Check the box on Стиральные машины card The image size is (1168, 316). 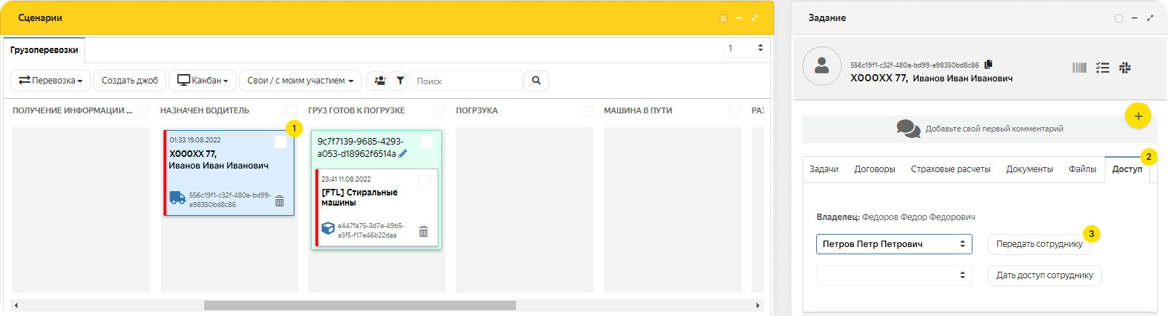point(424,182)
